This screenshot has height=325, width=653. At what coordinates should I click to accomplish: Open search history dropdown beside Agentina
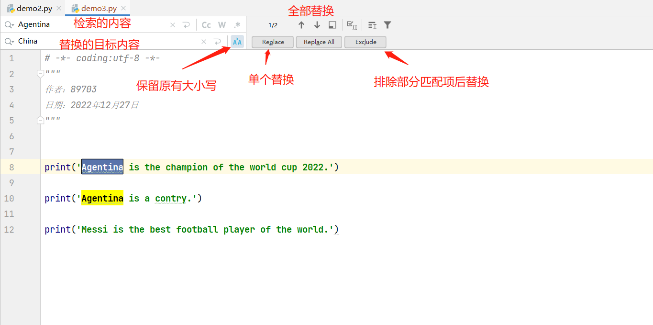click(9, 25)
